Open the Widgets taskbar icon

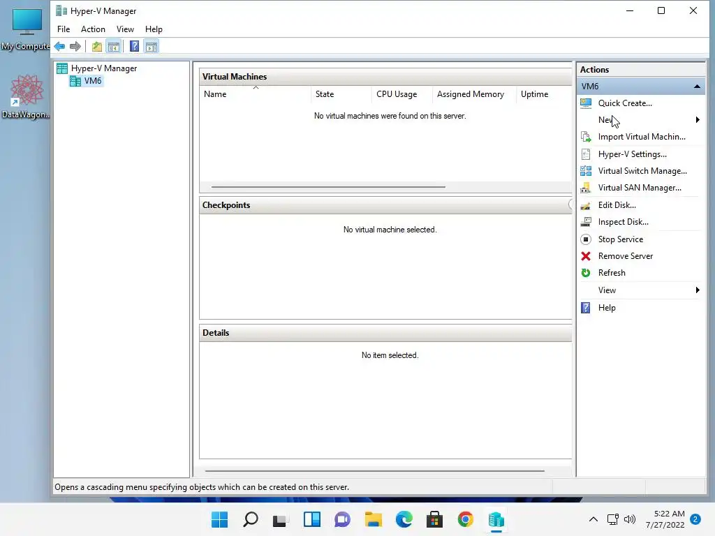(312, 519)
